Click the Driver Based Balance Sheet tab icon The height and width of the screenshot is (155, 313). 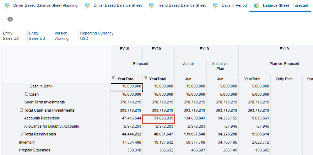click(x=87, y=6)
